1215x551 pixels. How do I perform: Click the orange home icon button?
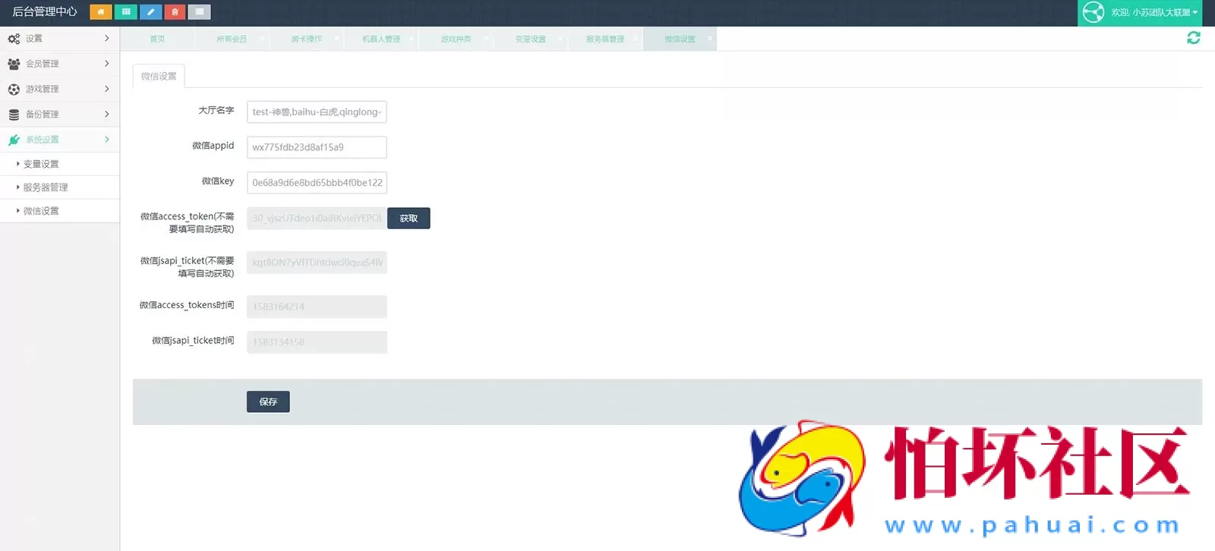[x=100, y=12]
